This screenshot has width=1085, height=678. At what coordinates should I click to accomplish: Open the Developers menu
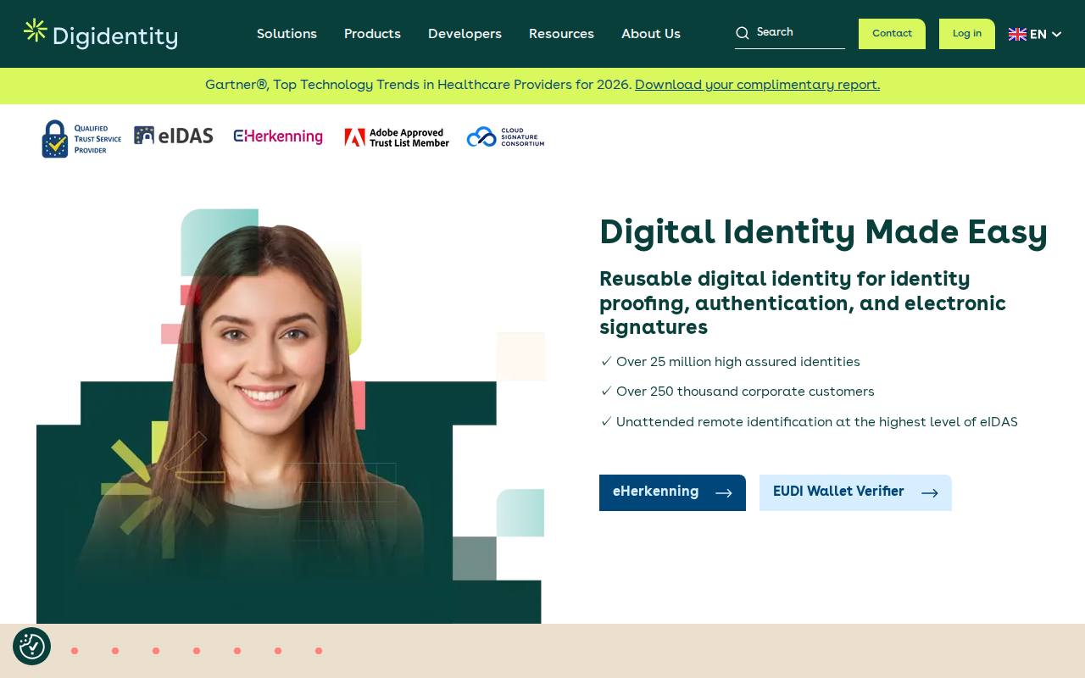coord(465,34)
